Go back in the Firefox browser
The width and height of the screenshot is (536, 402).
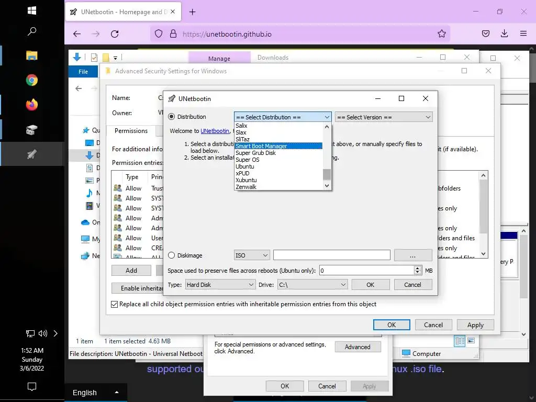[x=77, y=34]
